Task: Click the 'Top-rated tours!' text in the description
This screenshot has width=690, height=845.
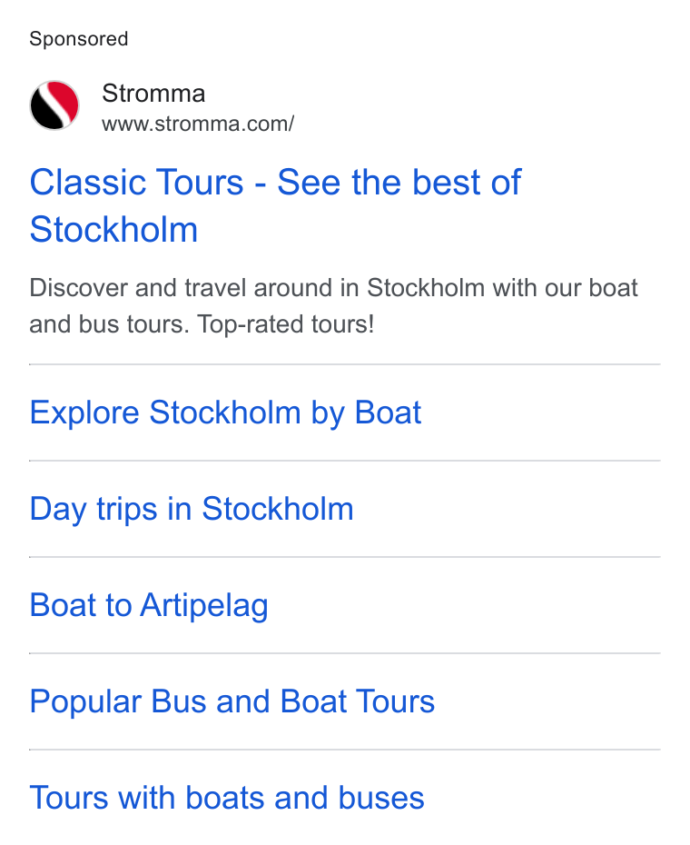Action: 285,324
